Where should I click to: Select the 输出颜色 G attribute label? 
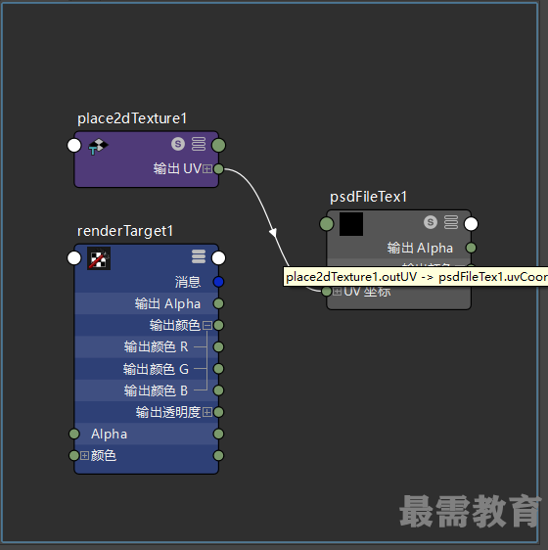click(x=156, y=369)
